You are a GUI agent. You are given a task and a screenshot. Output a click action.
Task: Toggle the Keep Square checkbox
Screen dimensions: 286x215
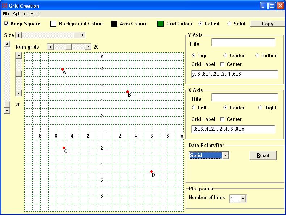6,24
